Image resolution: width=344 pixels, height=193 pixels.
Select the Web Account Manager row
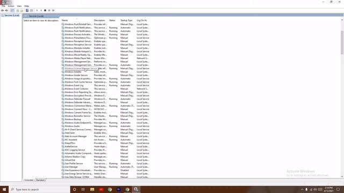tap(105, 136)
